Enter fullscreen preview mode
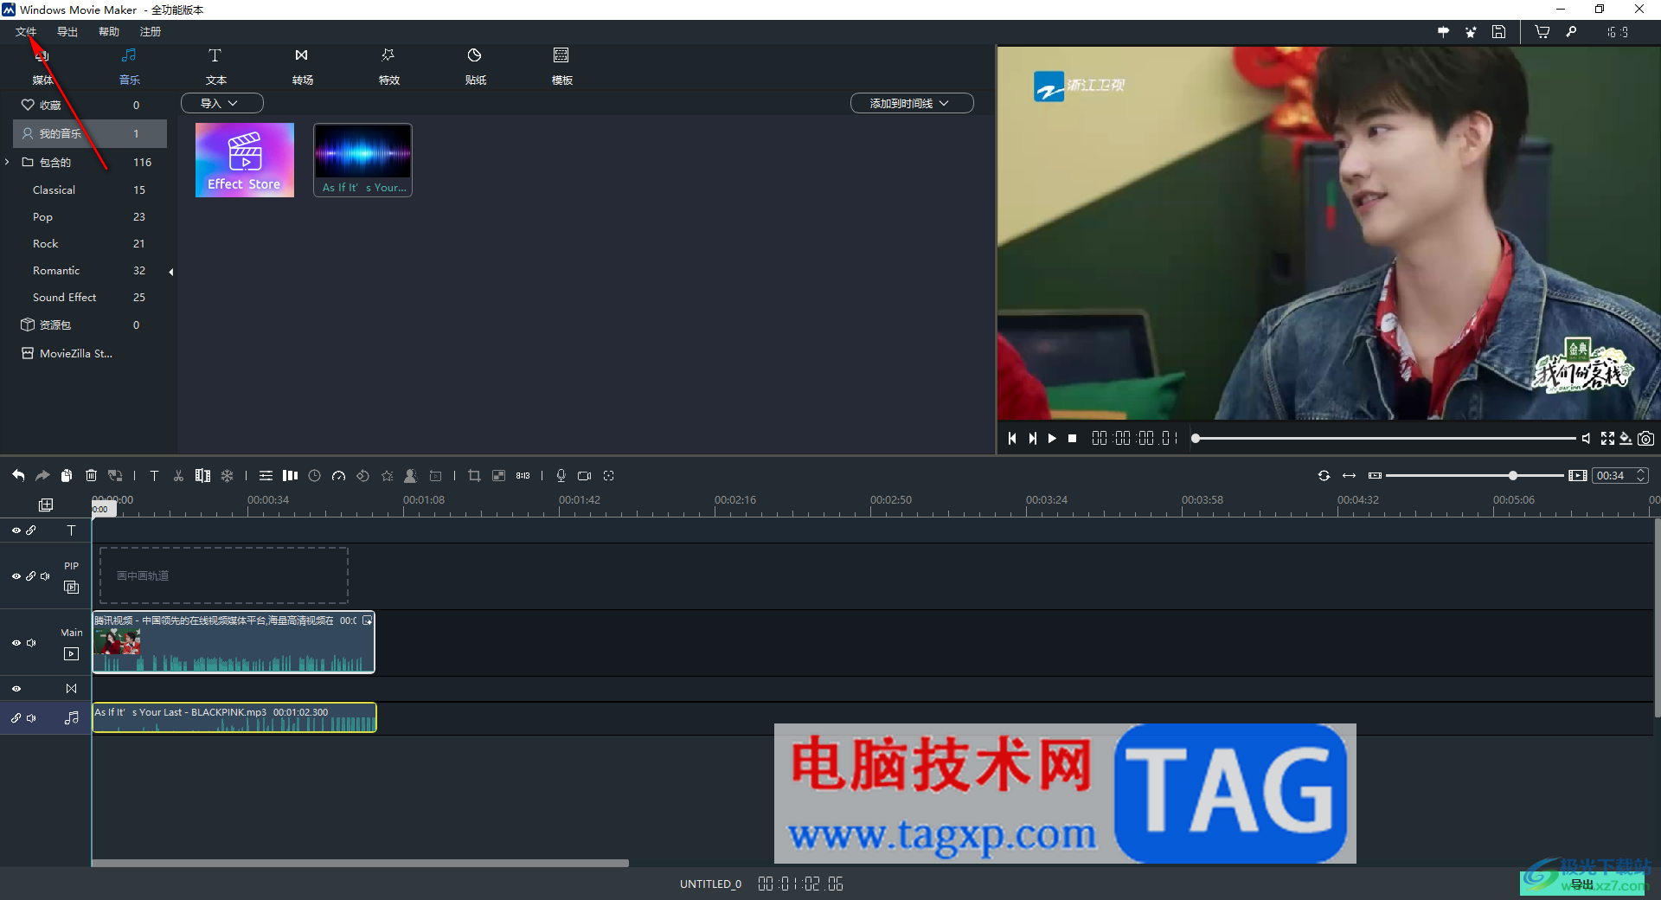 click(1607, 439)
